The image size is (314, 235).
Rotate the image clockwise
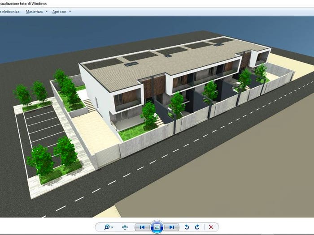click(197, 227)
